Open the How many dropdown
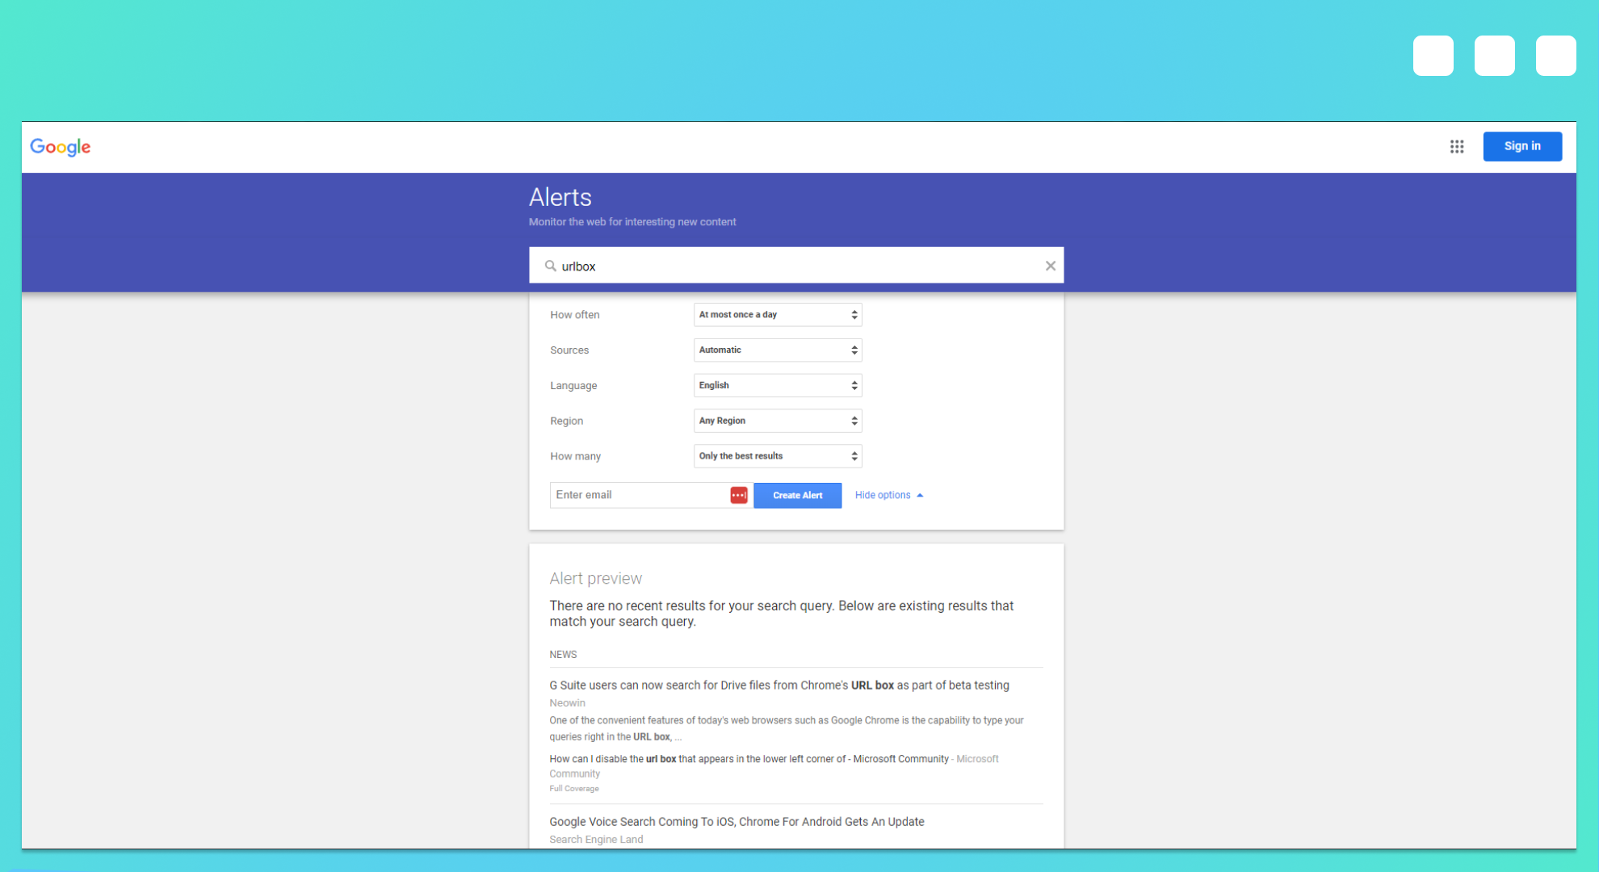 [x=777, y=456]
